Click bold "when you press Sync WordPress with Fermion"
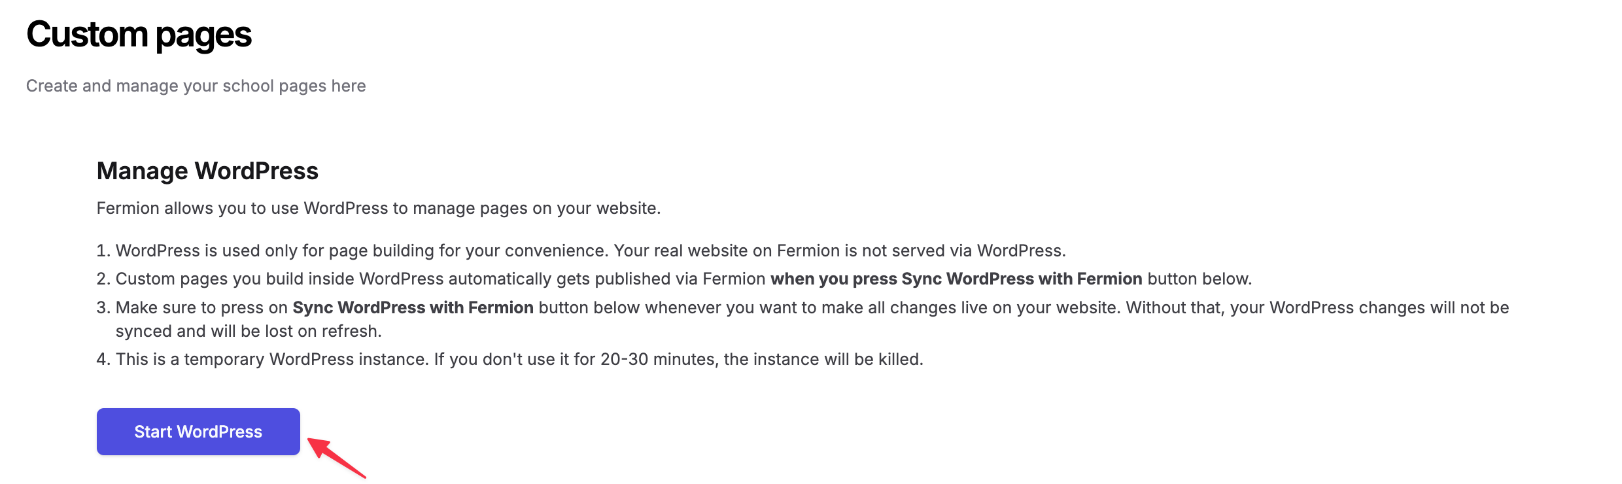Image resolution: width=1622 pixels, height=484 pixels. coord(956,279)
